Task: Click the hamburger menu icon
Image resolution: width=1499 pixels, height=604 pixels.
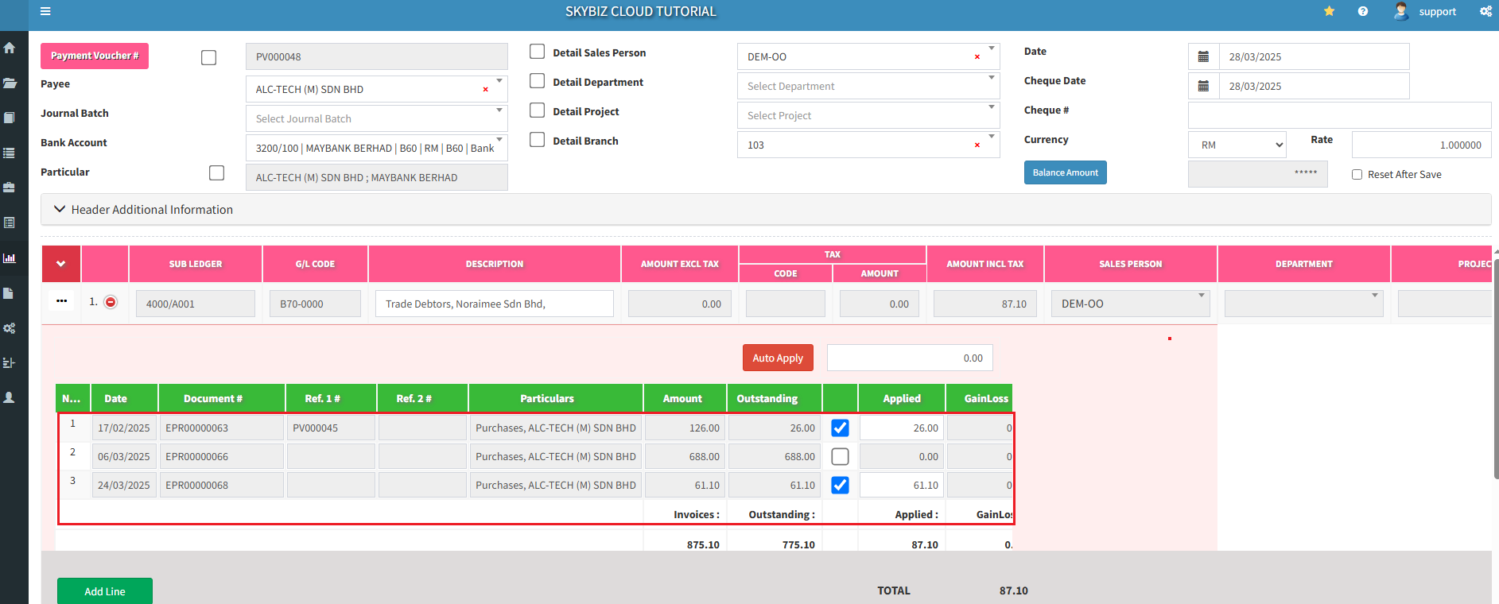Action: (x=45, y=11)
